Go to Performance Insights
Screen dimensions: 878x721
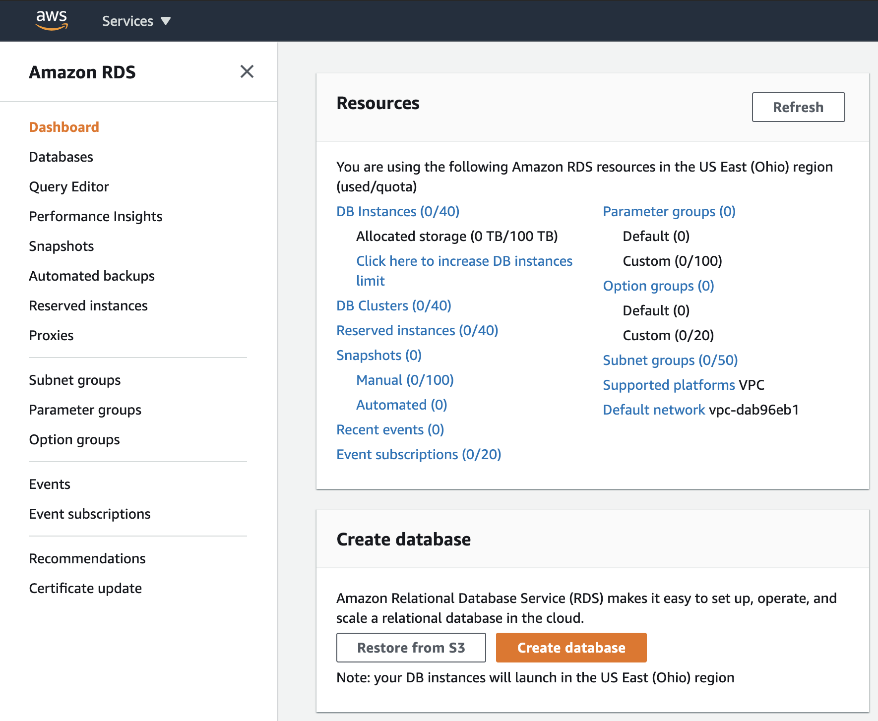coord(95,216)
